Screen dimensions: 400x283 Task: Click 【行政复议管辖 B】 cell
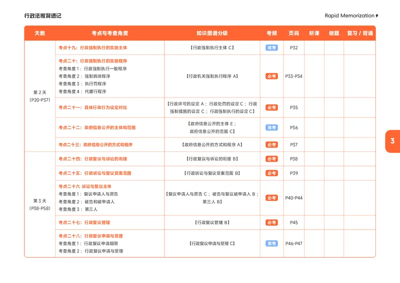(x=212, y=222)
